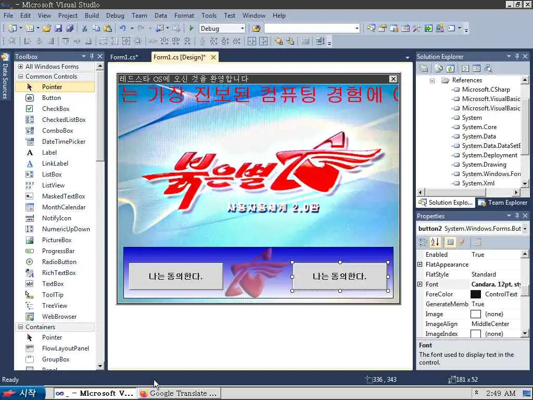
Task: Open the button2 object selector dropdown
Action: click(525, 229)
